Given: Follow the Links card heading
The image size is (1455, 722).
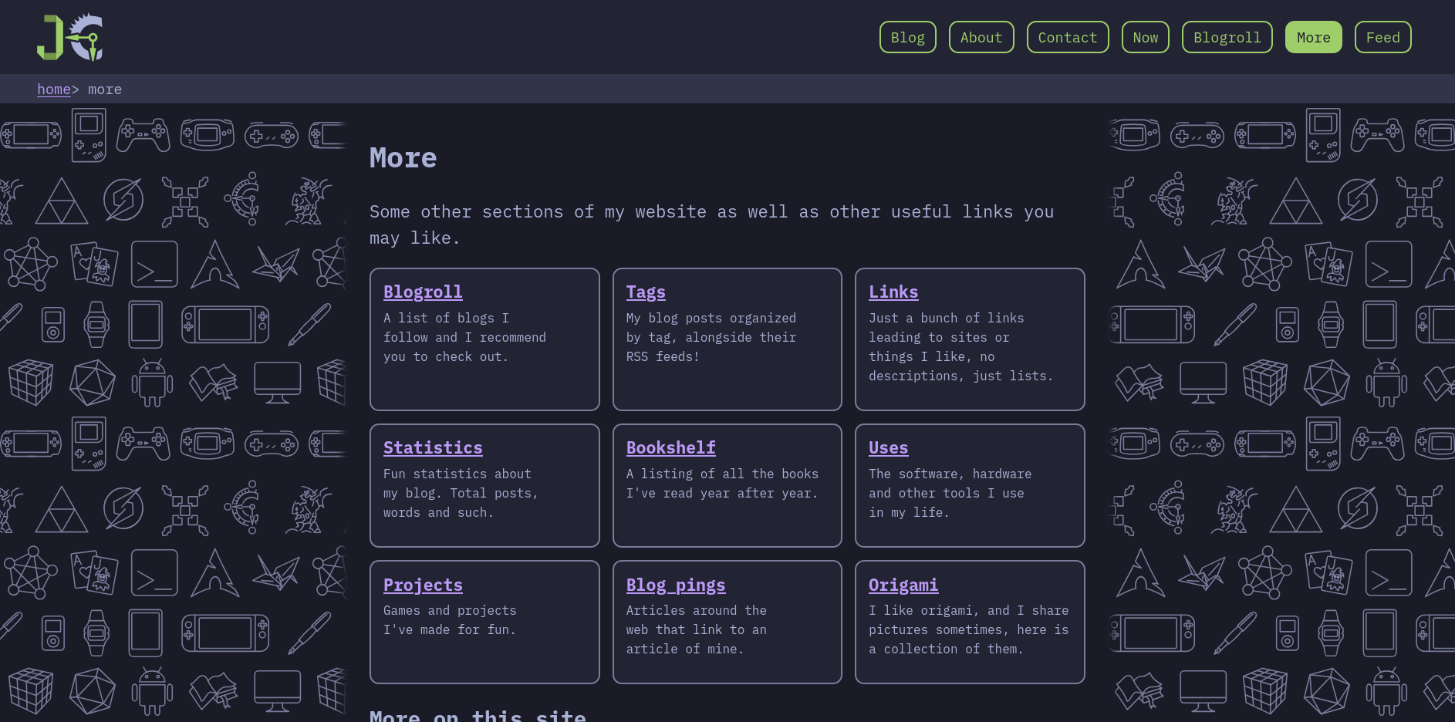Looking at the screenshot, I should (x=893, y=292).
